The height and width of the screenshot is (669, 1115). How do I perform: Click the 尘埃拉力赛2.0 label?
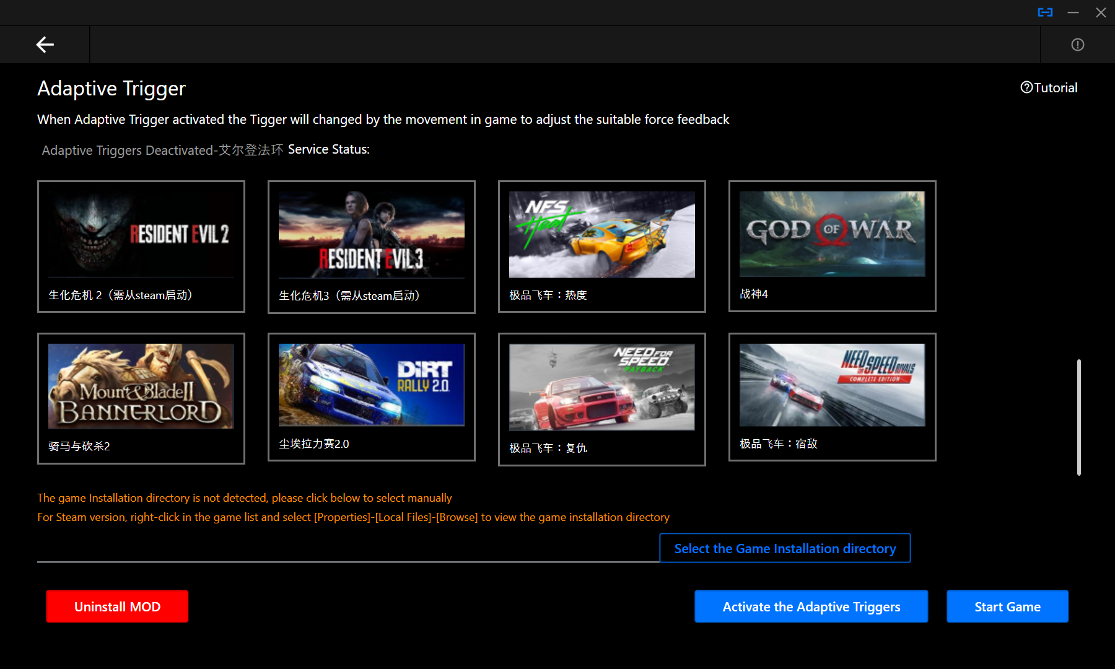314,444
